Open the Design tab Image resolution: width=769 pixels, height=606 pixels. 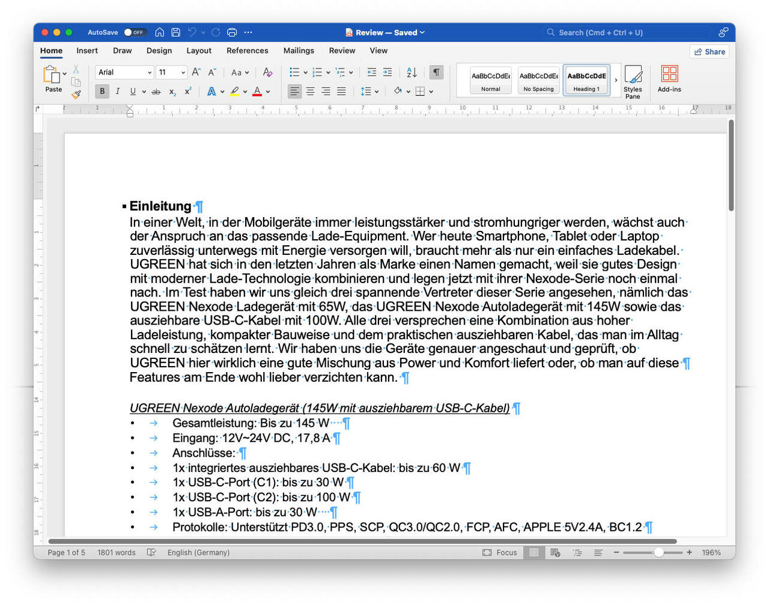[x=159, y=50]
